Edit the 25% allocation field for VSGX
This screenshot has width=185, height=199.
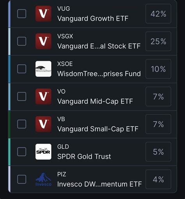click(x=158, y=41)
